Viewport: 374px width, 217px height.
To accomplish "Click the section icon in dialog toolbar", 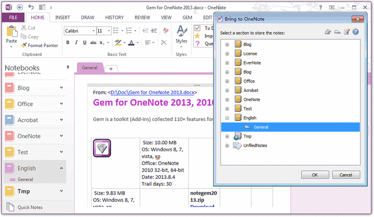I will click(x=337, y=32).
